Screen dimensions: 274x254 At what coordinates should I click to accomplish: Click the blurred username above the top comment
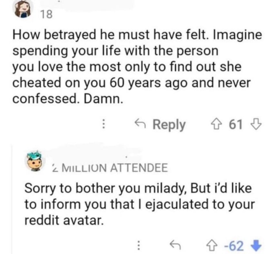pos(97,4)
